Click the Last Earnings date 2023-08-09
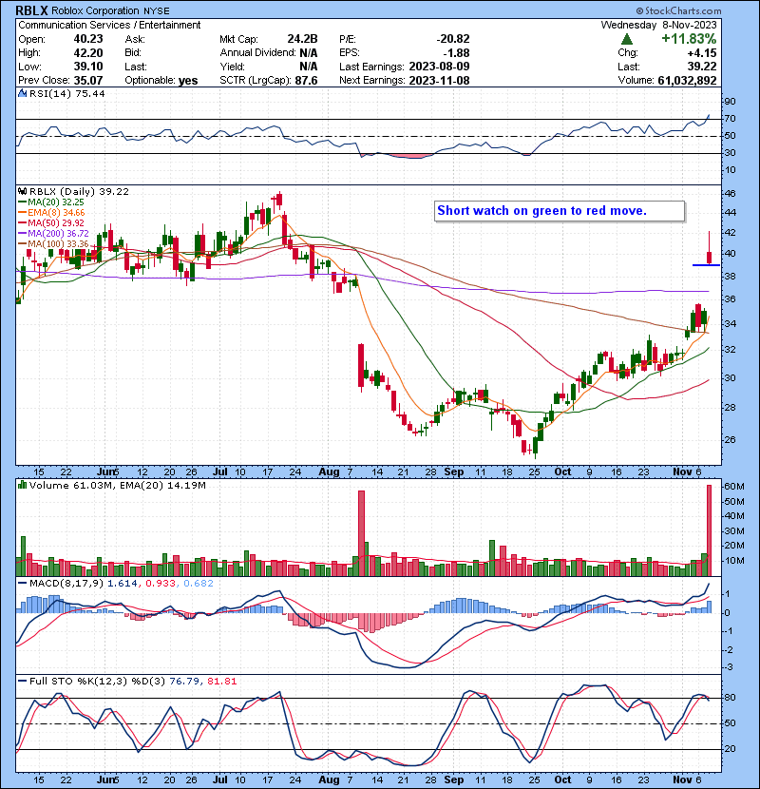Image resolution: width=760 pixels, height=789 pixels. tap(439, 67)
